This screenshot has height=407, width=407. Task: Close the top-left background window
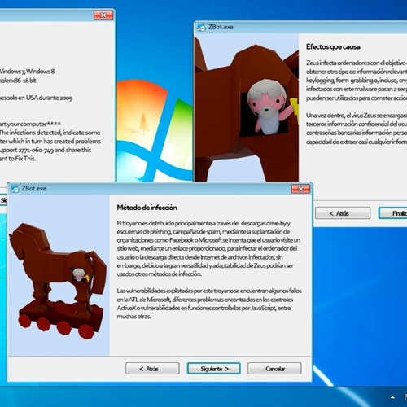[103, 15]
